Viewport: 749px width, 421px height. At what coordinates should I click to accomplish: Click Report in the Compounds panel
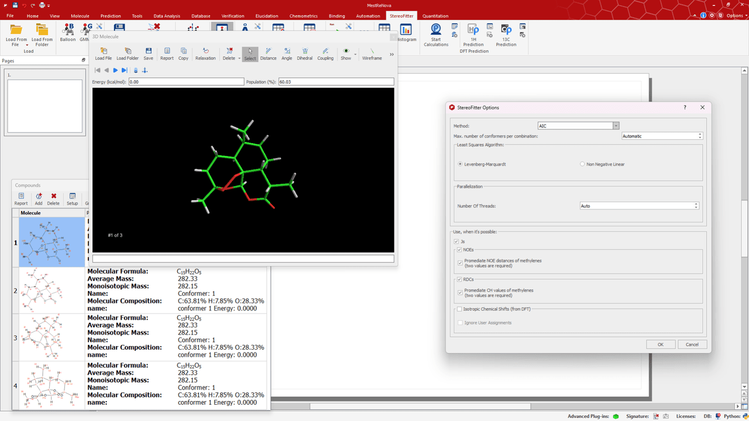coord(21,199)
